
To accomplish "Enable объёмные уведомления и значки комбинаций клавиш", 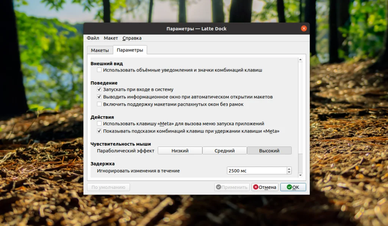I will [x=99, y=70].
